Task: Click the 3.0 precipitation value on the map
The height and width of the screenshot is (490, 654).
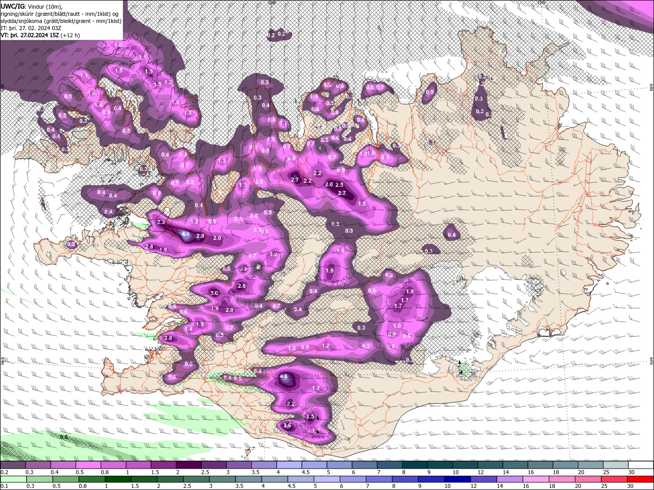Action: click(x=214, y=293)
